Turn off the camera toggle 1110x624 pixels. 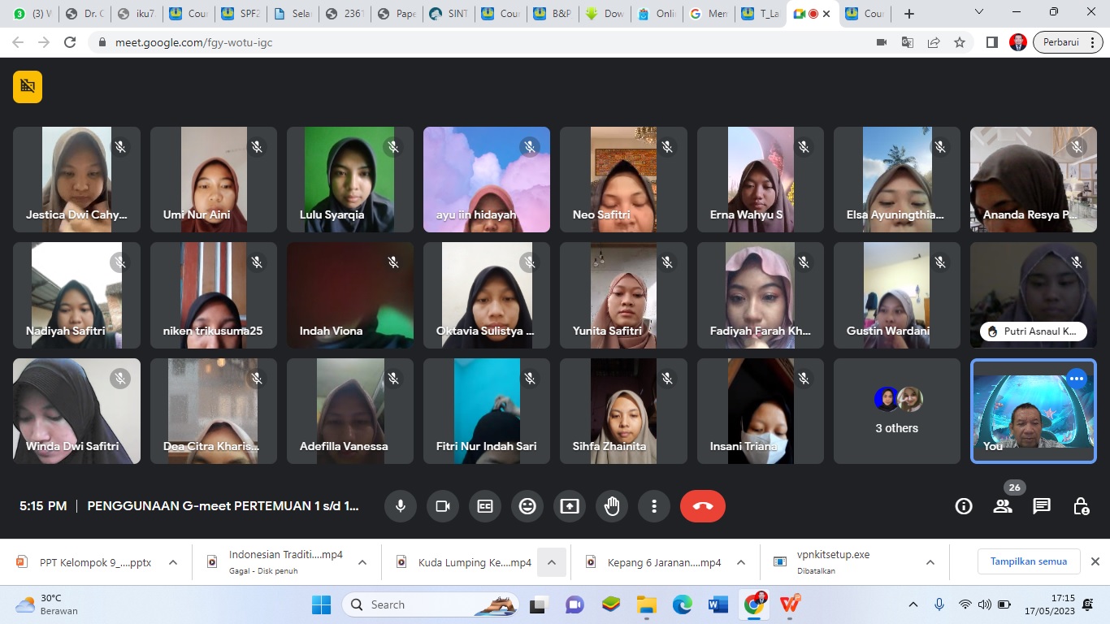pyautogui.click(x=443, y=506)
